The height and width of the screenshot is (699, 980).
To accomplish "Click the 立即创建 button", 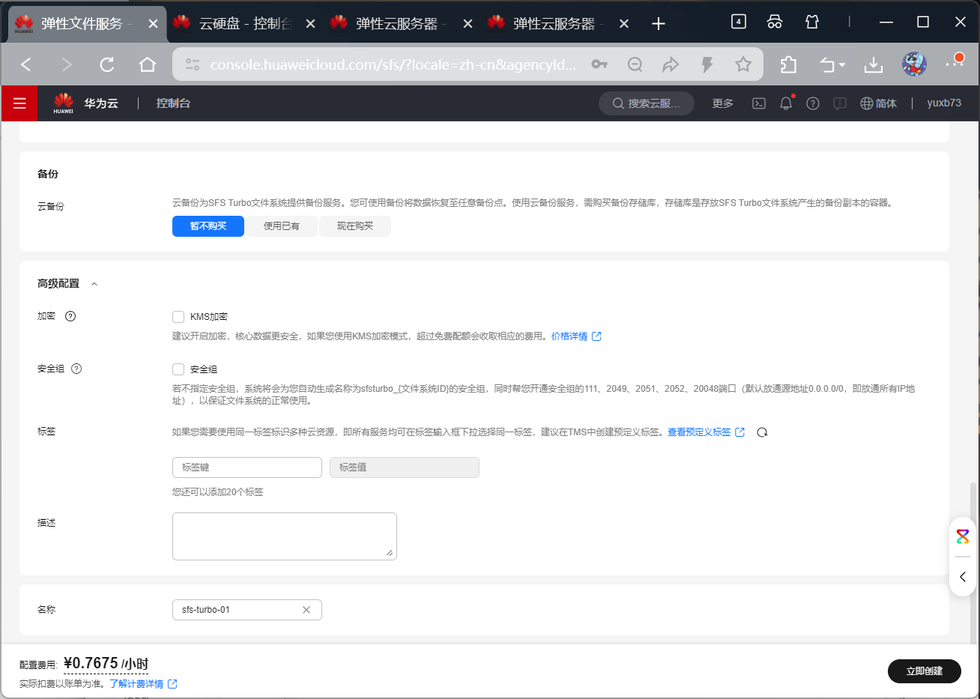I will 925,671.
